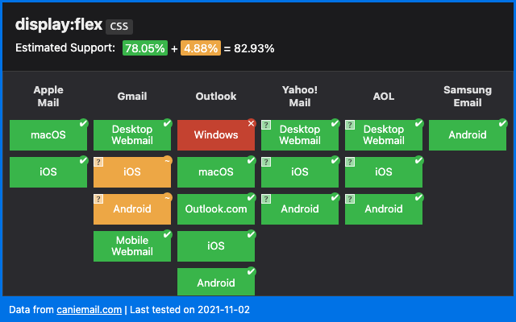Select the Outlook.com cell

(215, 209)
